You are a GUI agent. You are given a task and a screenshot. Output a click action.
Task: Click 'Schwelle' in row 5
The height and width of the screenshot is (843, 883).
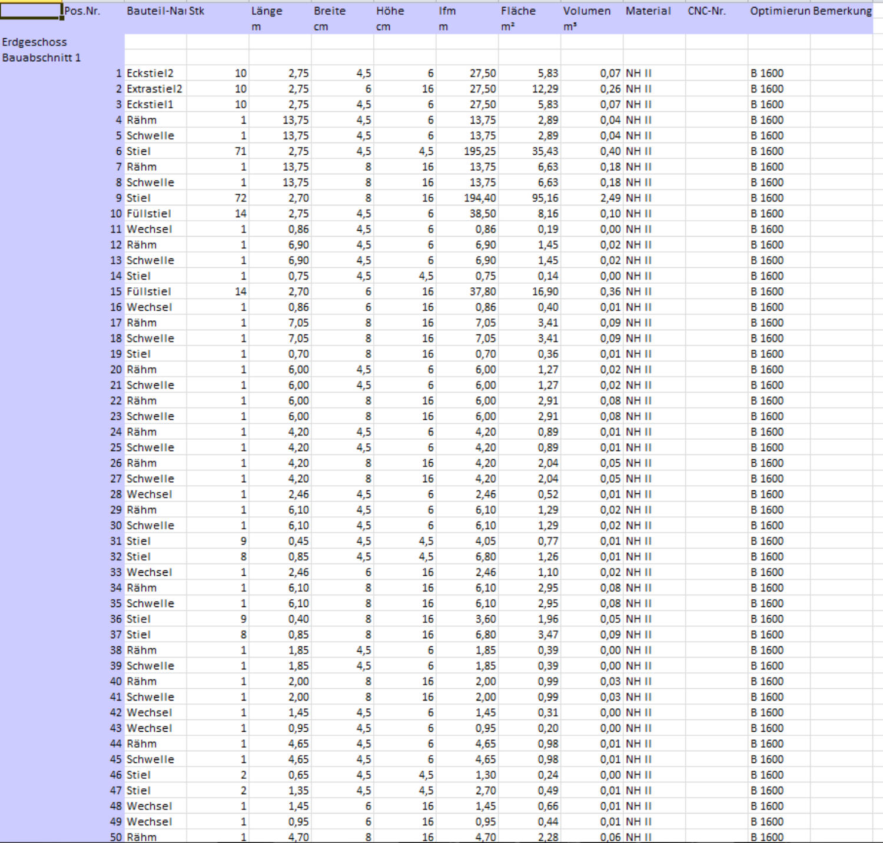pyautogui.click(x=155, y=135)
